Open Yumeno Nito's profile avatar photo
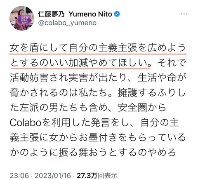Screen dimensions: 198x179 pos(22,18)
